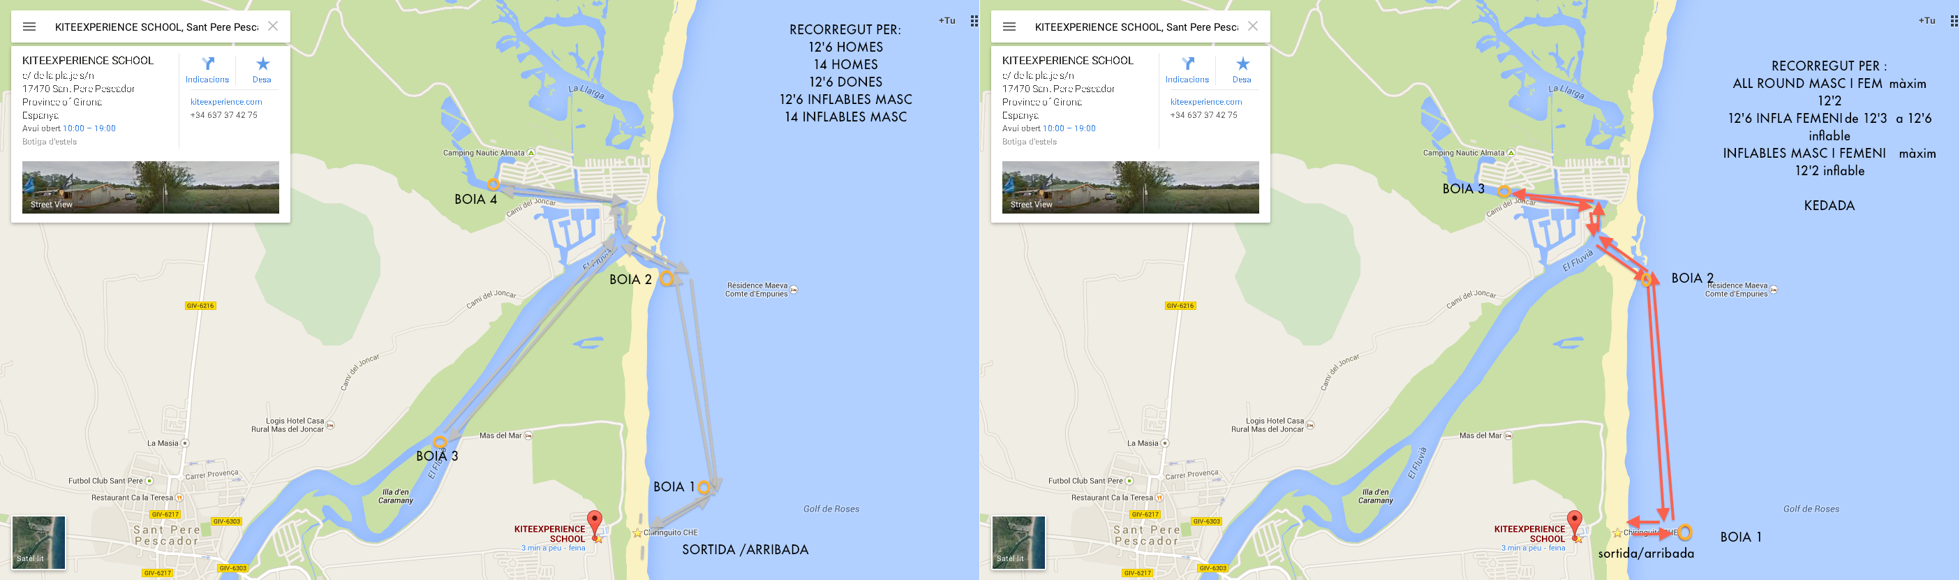Open the hamburger menu in right map

[x=1010, y=27]
